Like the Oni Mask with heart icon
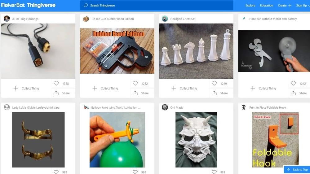The image size is (310, 174). click(x=214, y=172)
